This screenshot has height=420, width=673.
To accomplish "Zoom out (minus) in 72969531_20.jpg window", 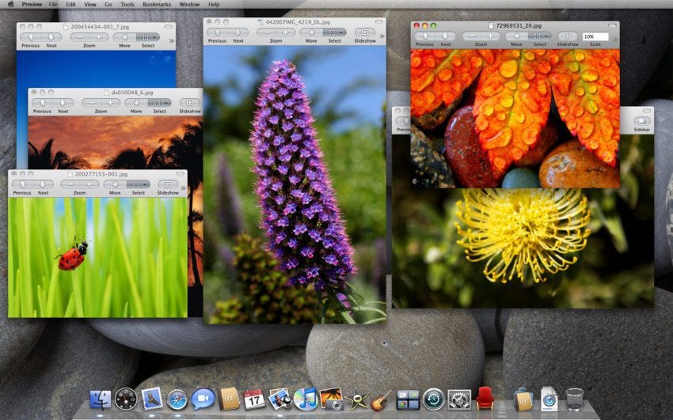I will pos(472,37).
